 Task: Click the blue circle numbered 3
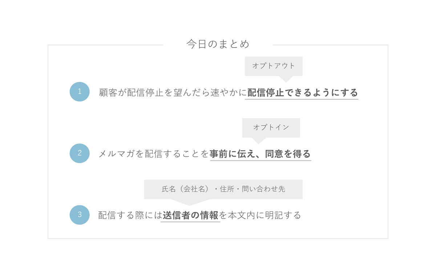click(x=80, y=215)
